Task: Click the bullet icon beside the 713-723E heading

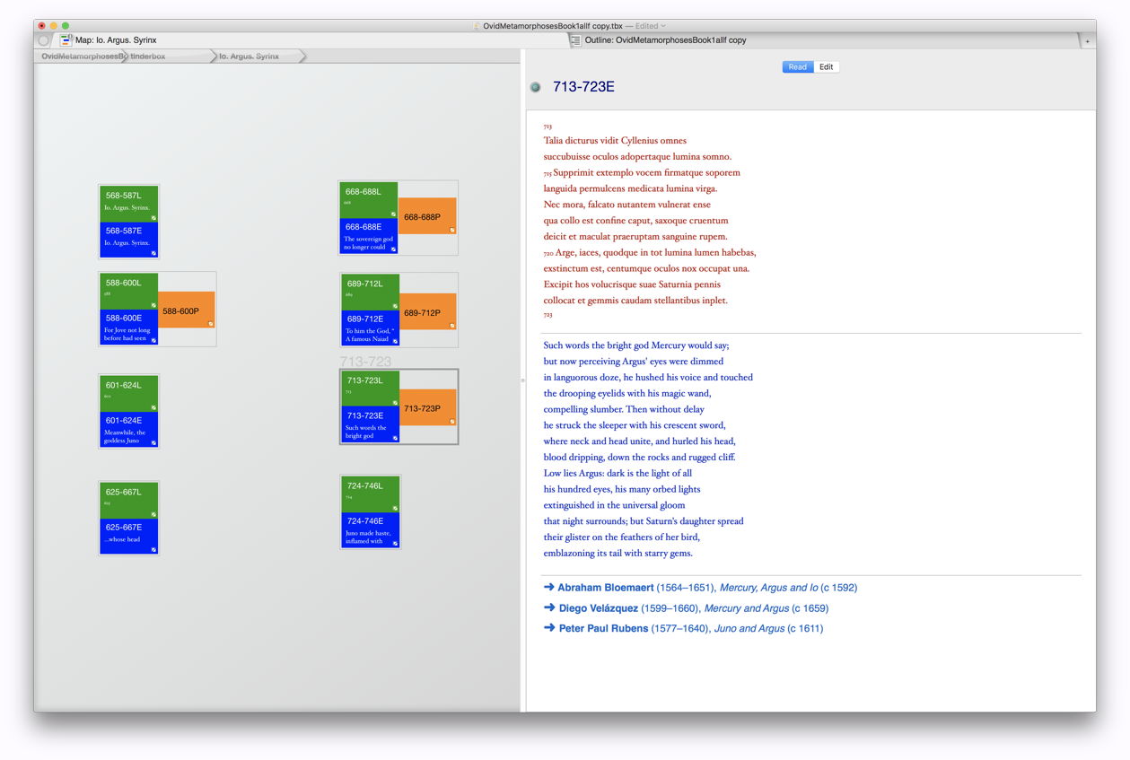Action: pyautogui.click(x=535, y=87)
